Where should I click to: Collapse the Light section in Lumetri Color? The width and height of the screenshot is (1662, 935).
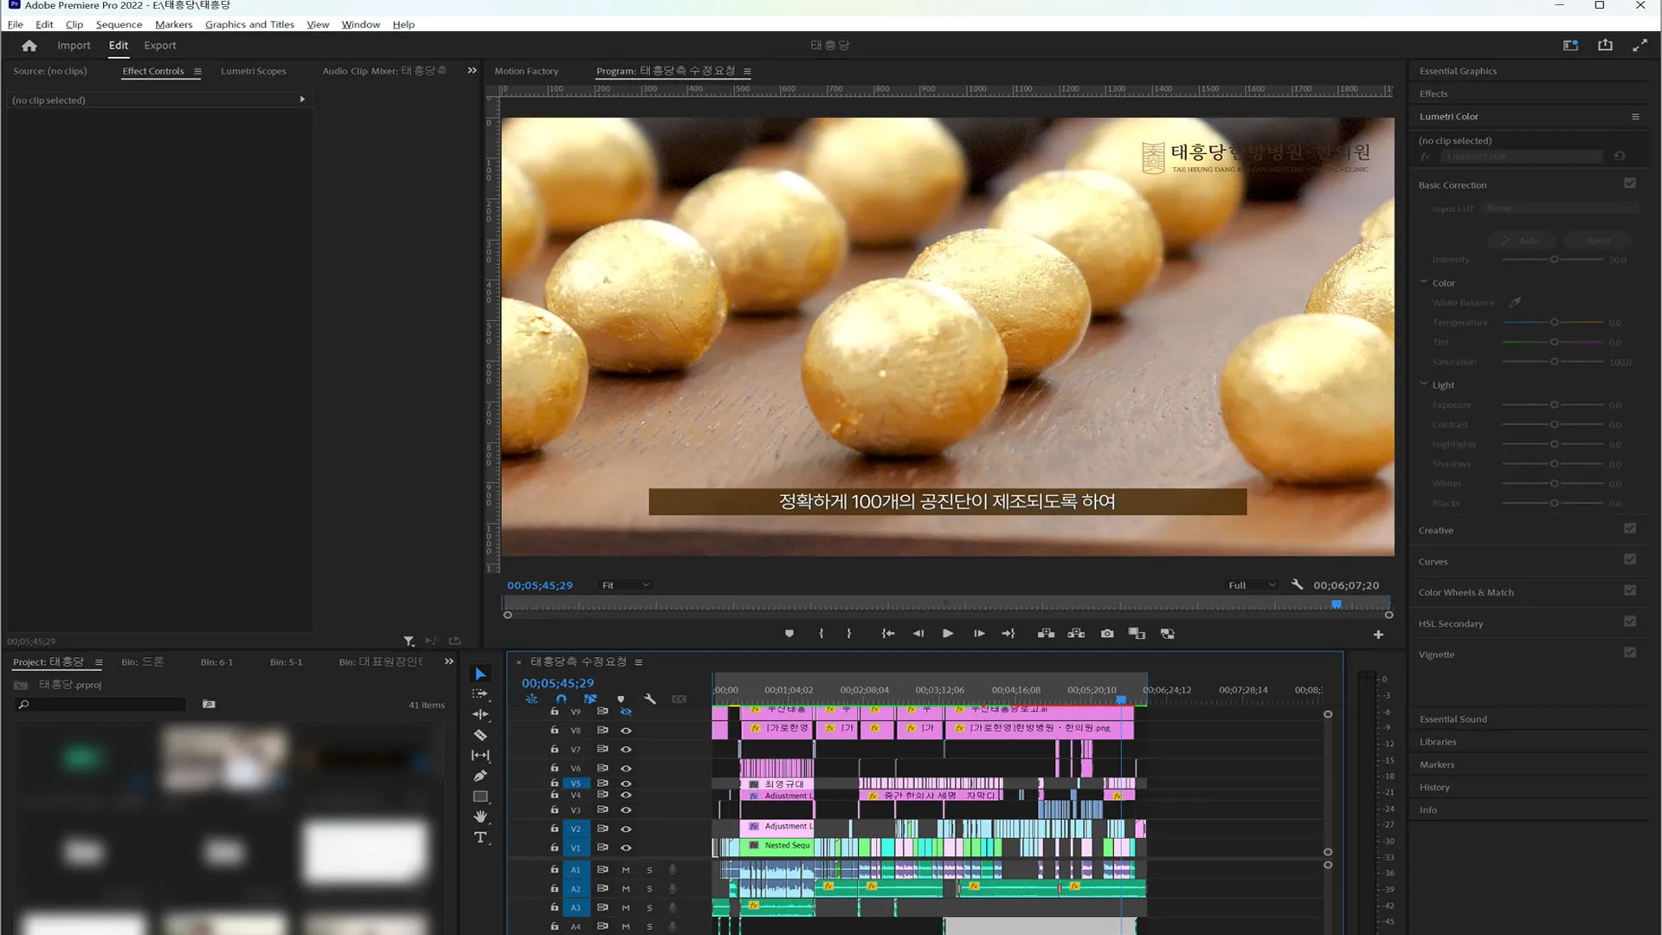pyautogui.click(x=1424, y=384)
